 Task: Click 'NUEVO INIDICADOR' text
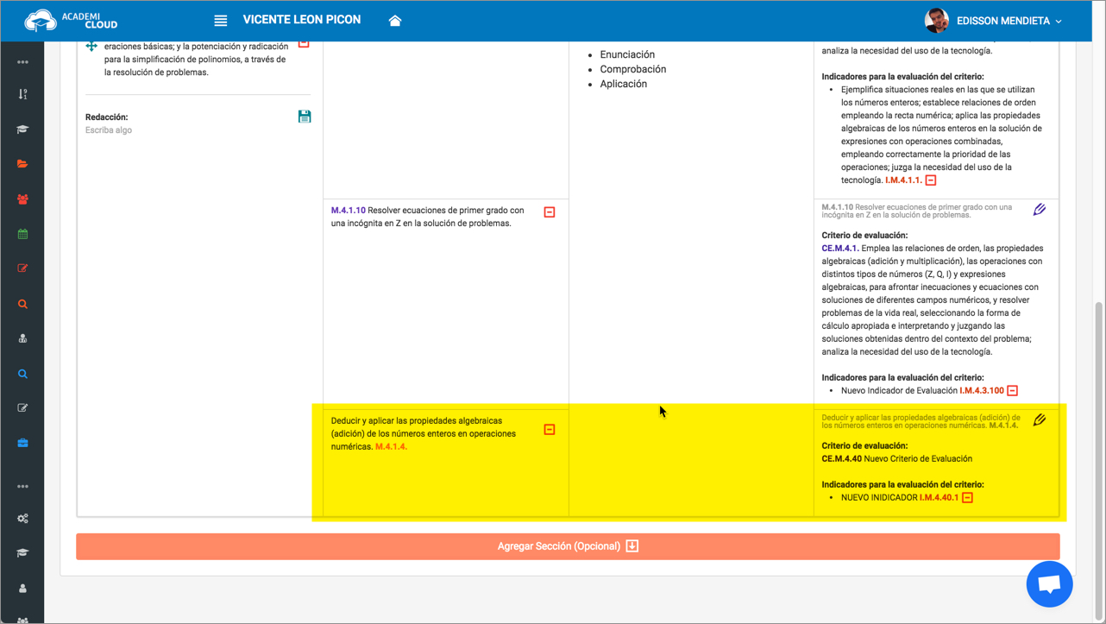coord(879,498)
